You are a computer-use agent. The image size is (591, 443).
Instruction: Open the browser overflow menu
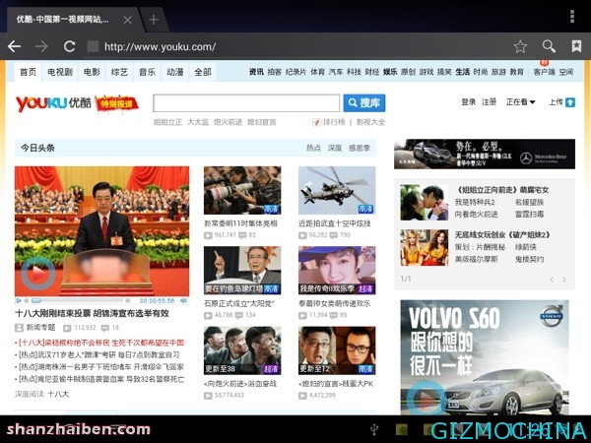tap(571, 16)
